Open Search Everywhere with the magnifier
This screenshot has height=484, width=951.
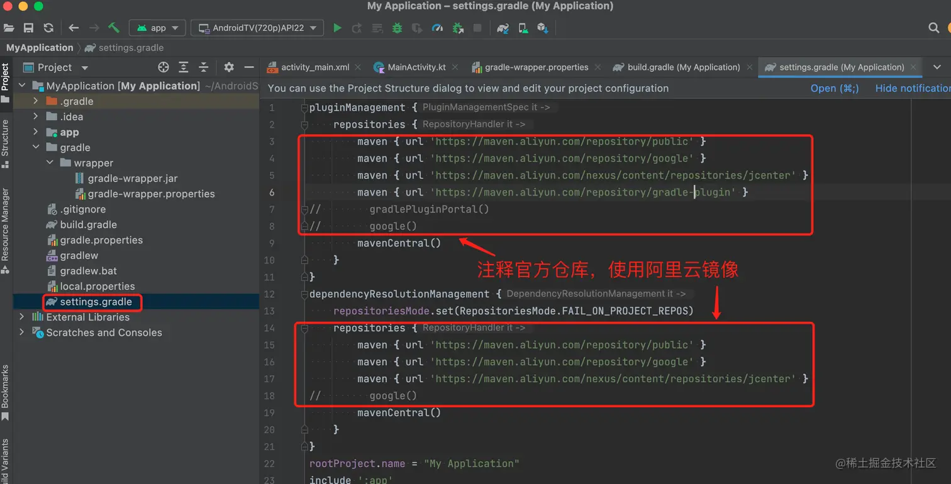tap(934, 28)
